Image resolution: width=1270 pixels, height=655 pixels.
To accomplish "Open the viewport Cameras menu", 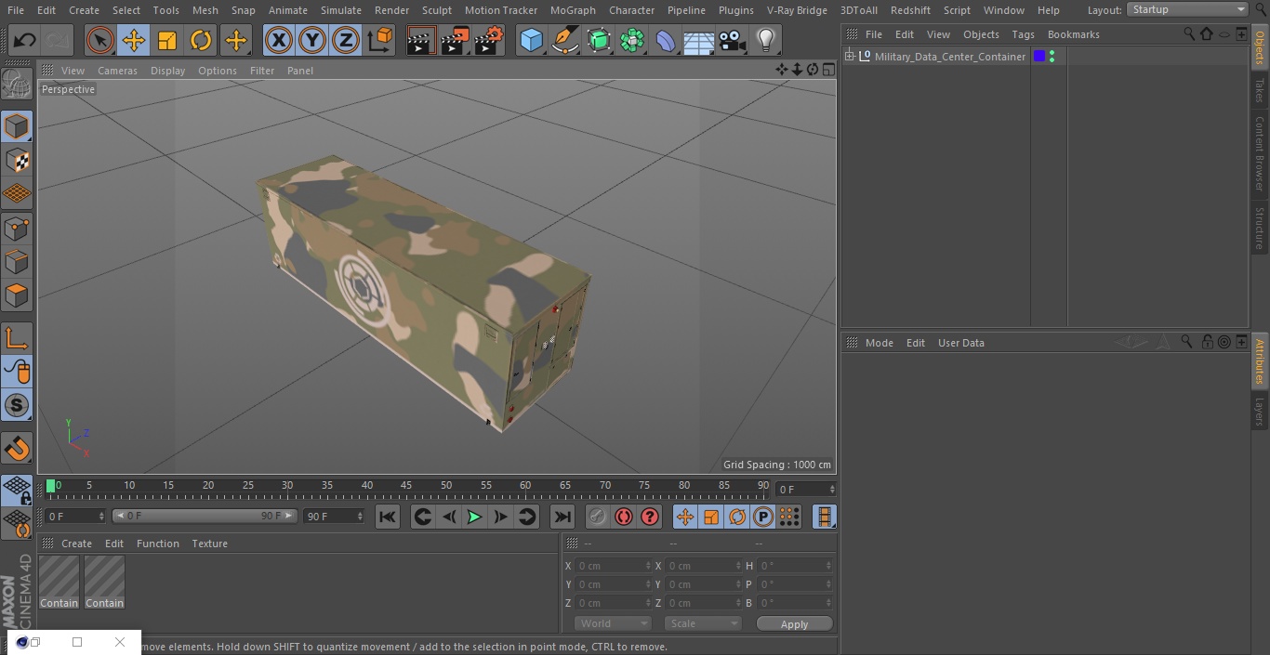I will [117, 71].
